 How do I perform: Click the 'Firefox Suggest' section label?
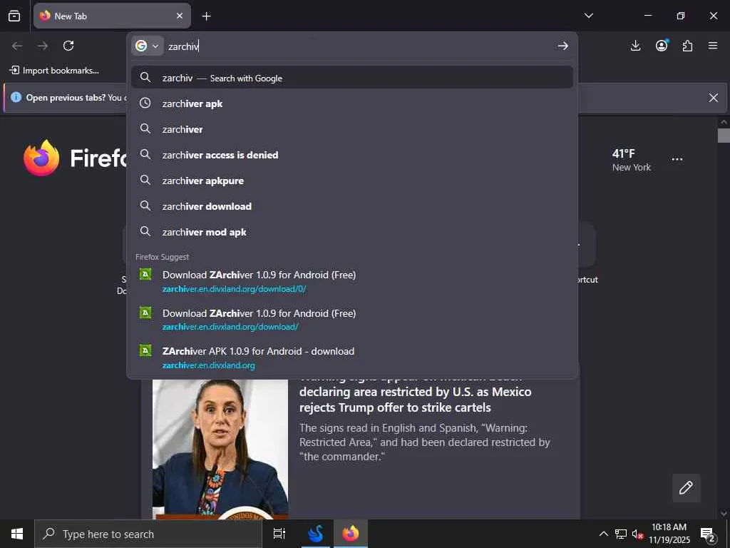pyautogui.click(x=162, y=257)
